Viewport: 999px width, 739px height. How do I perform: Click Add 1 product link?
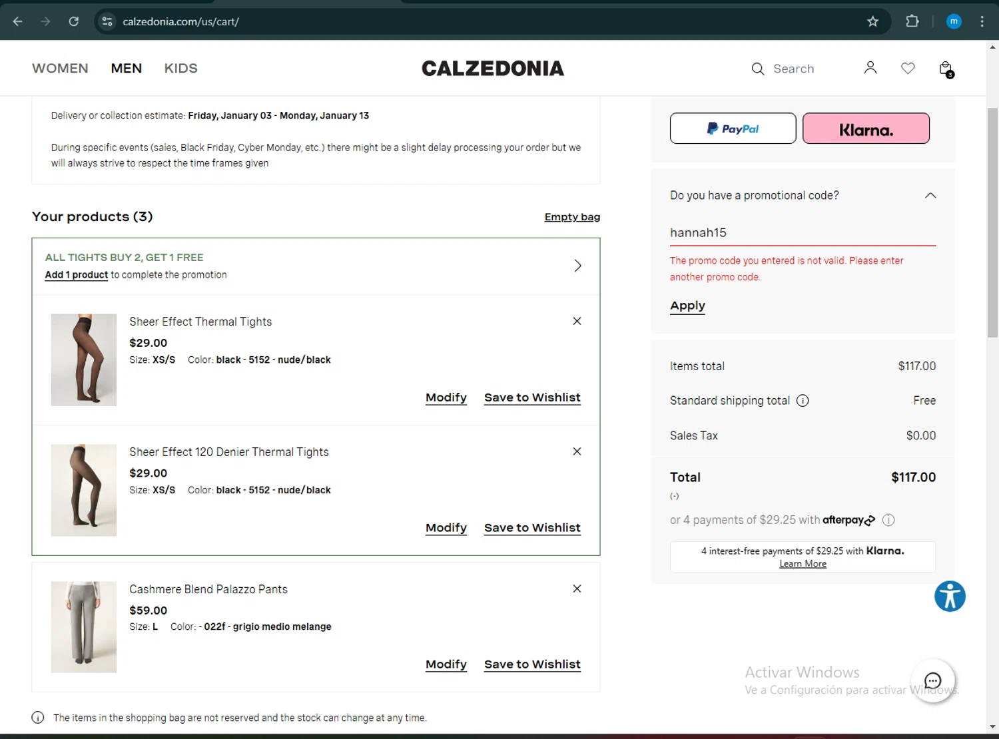77,275
